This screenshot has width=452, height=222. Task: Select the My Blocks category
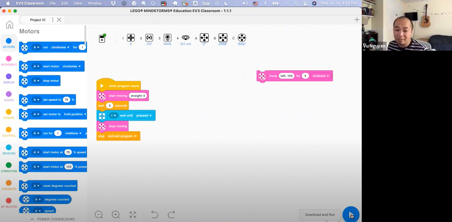pyautogui.click(x=9, y=202)
